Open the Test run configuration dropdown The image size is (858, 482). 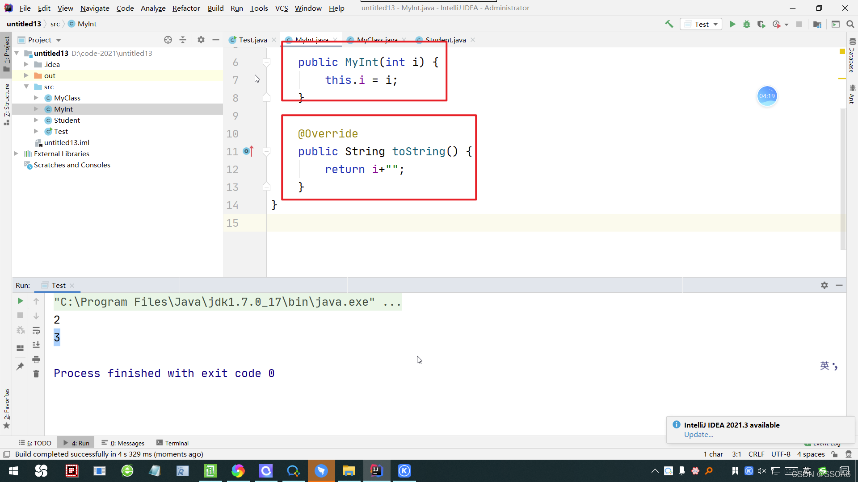click(701, 24)
